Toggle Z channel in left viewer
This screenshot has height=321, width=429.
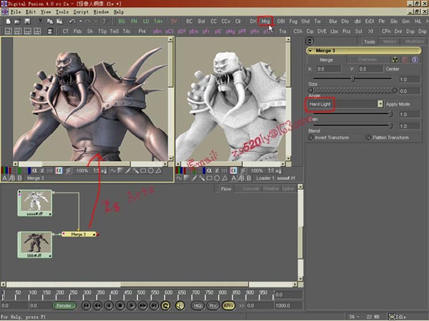(42, 171)
